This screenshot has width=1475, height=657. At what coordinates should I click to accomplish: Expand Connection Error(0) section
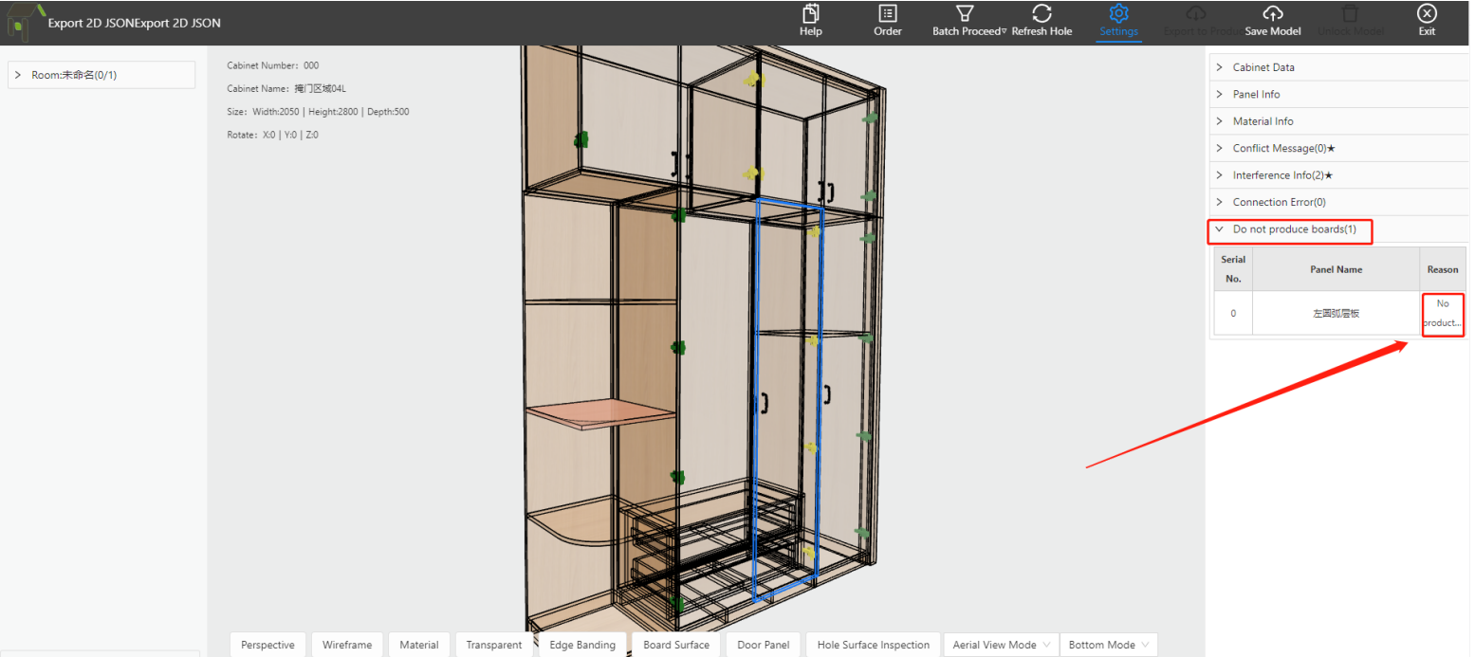pyautogui.click(x=1338, y=202)
